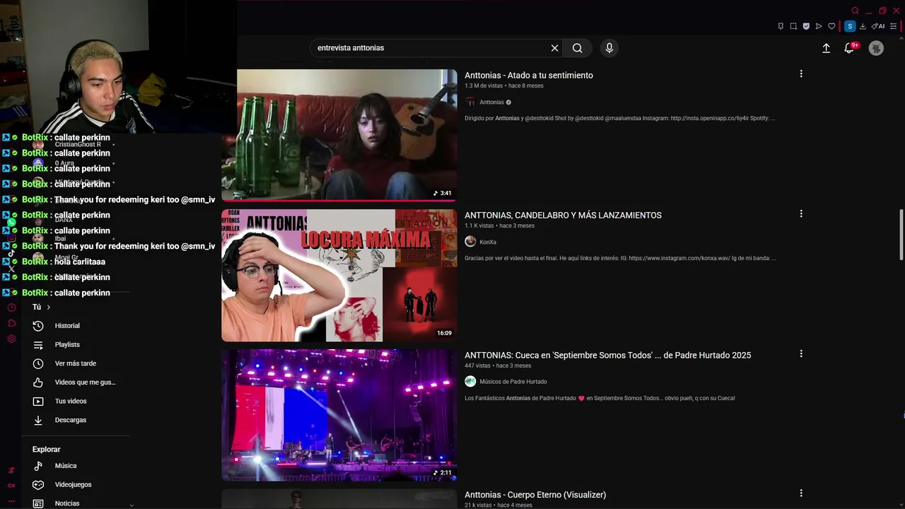Clear the search text with the X
This screenshot has width=905, height=509.
point(555,48)
